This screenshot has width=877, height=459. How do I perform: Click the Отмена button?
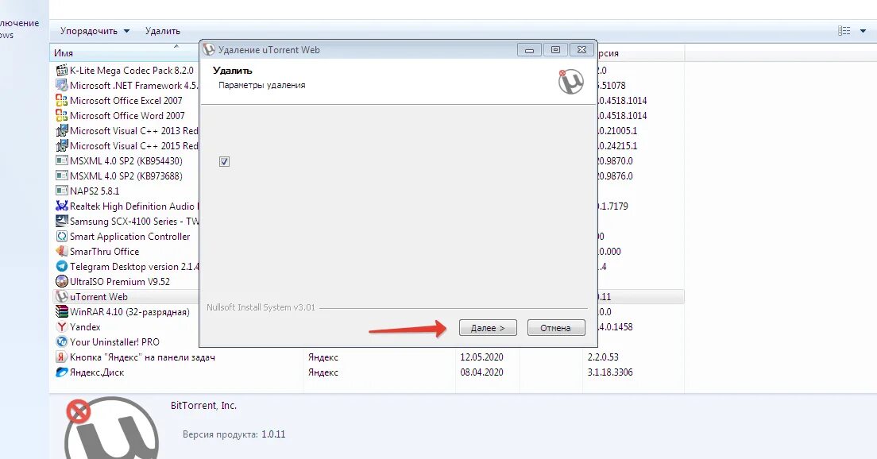[556, 328]
